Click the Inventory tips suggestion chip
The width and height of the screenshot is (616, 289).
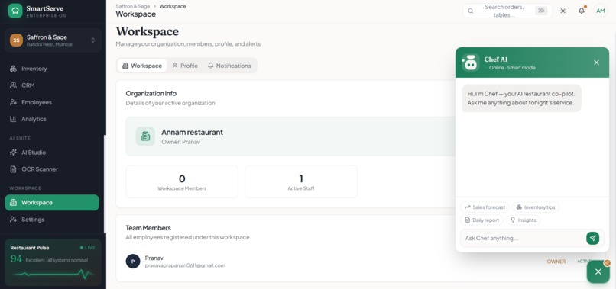(x=536, y=207)
